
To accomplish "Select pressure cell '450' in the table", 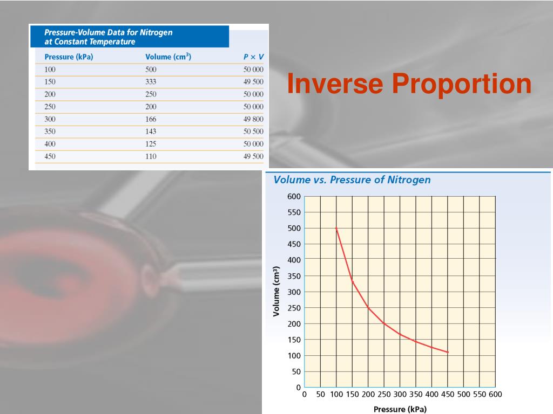I will click(x=50, y=156).
